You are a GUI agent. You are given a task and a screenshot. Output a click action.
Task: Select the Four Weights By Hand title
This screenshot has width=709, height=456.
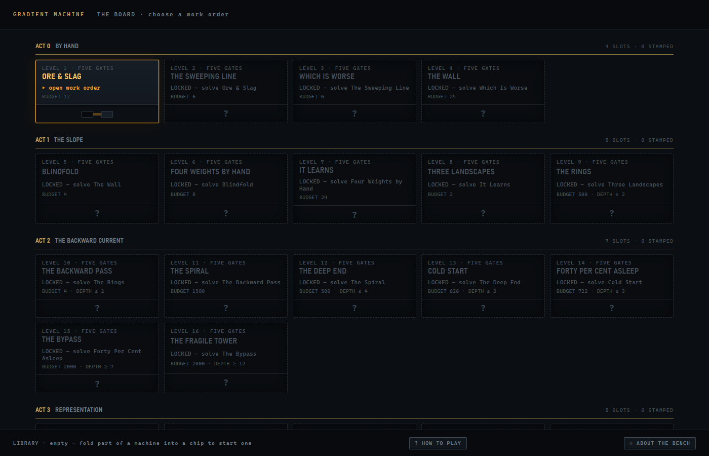point(210,172)
